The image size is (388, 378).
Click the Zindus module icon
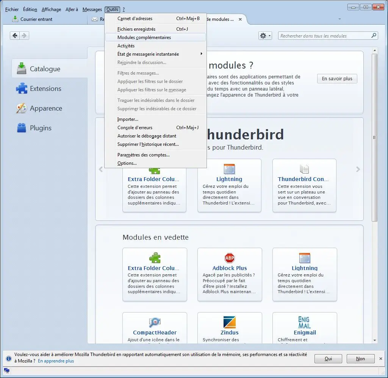(229, 322)
